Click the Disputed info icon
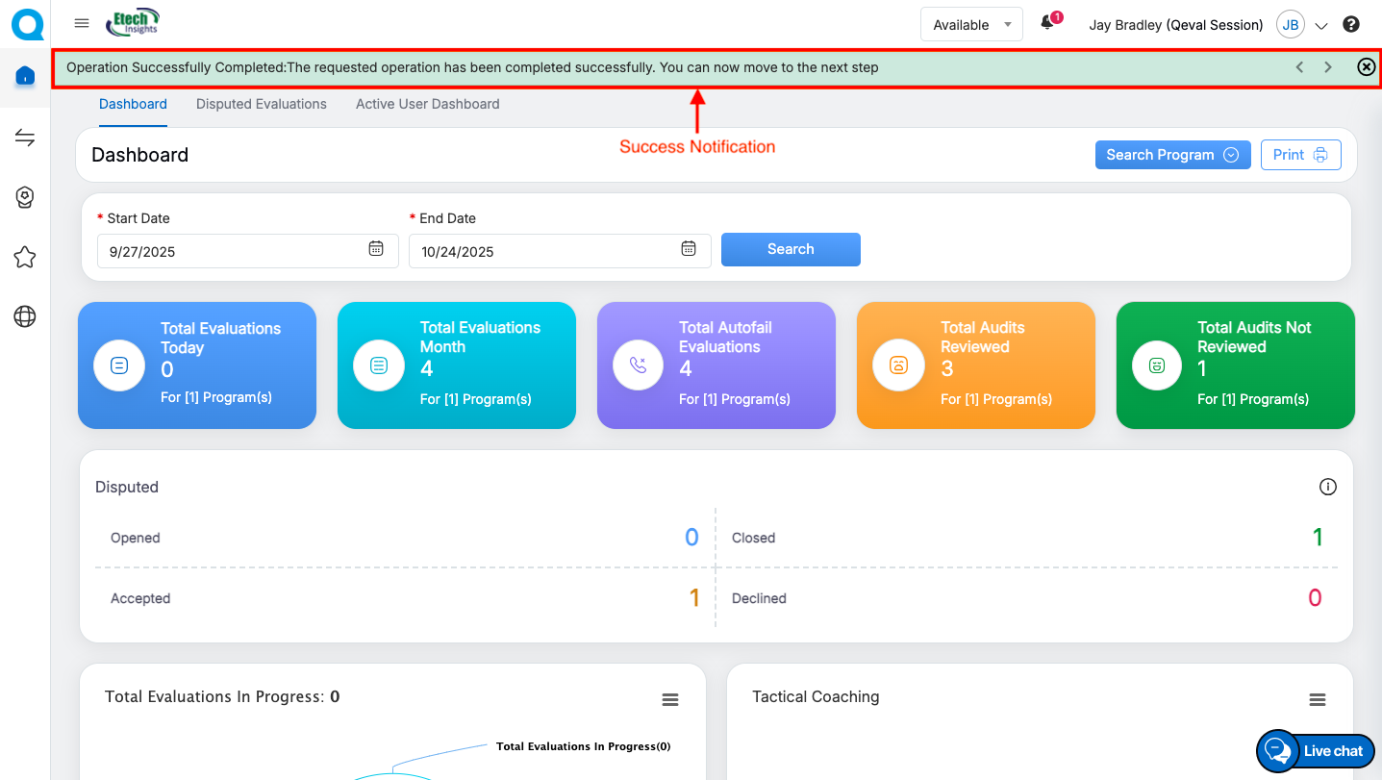1382x780 pixels. [x=1328, y=487]
